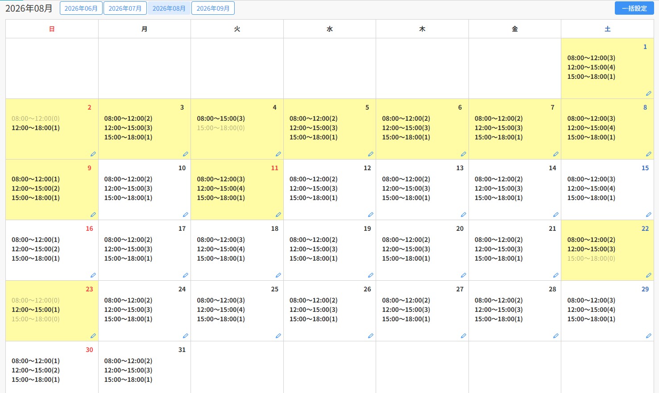
Task: Open the 2026年09月 month tab
Action: pos(213,8)
